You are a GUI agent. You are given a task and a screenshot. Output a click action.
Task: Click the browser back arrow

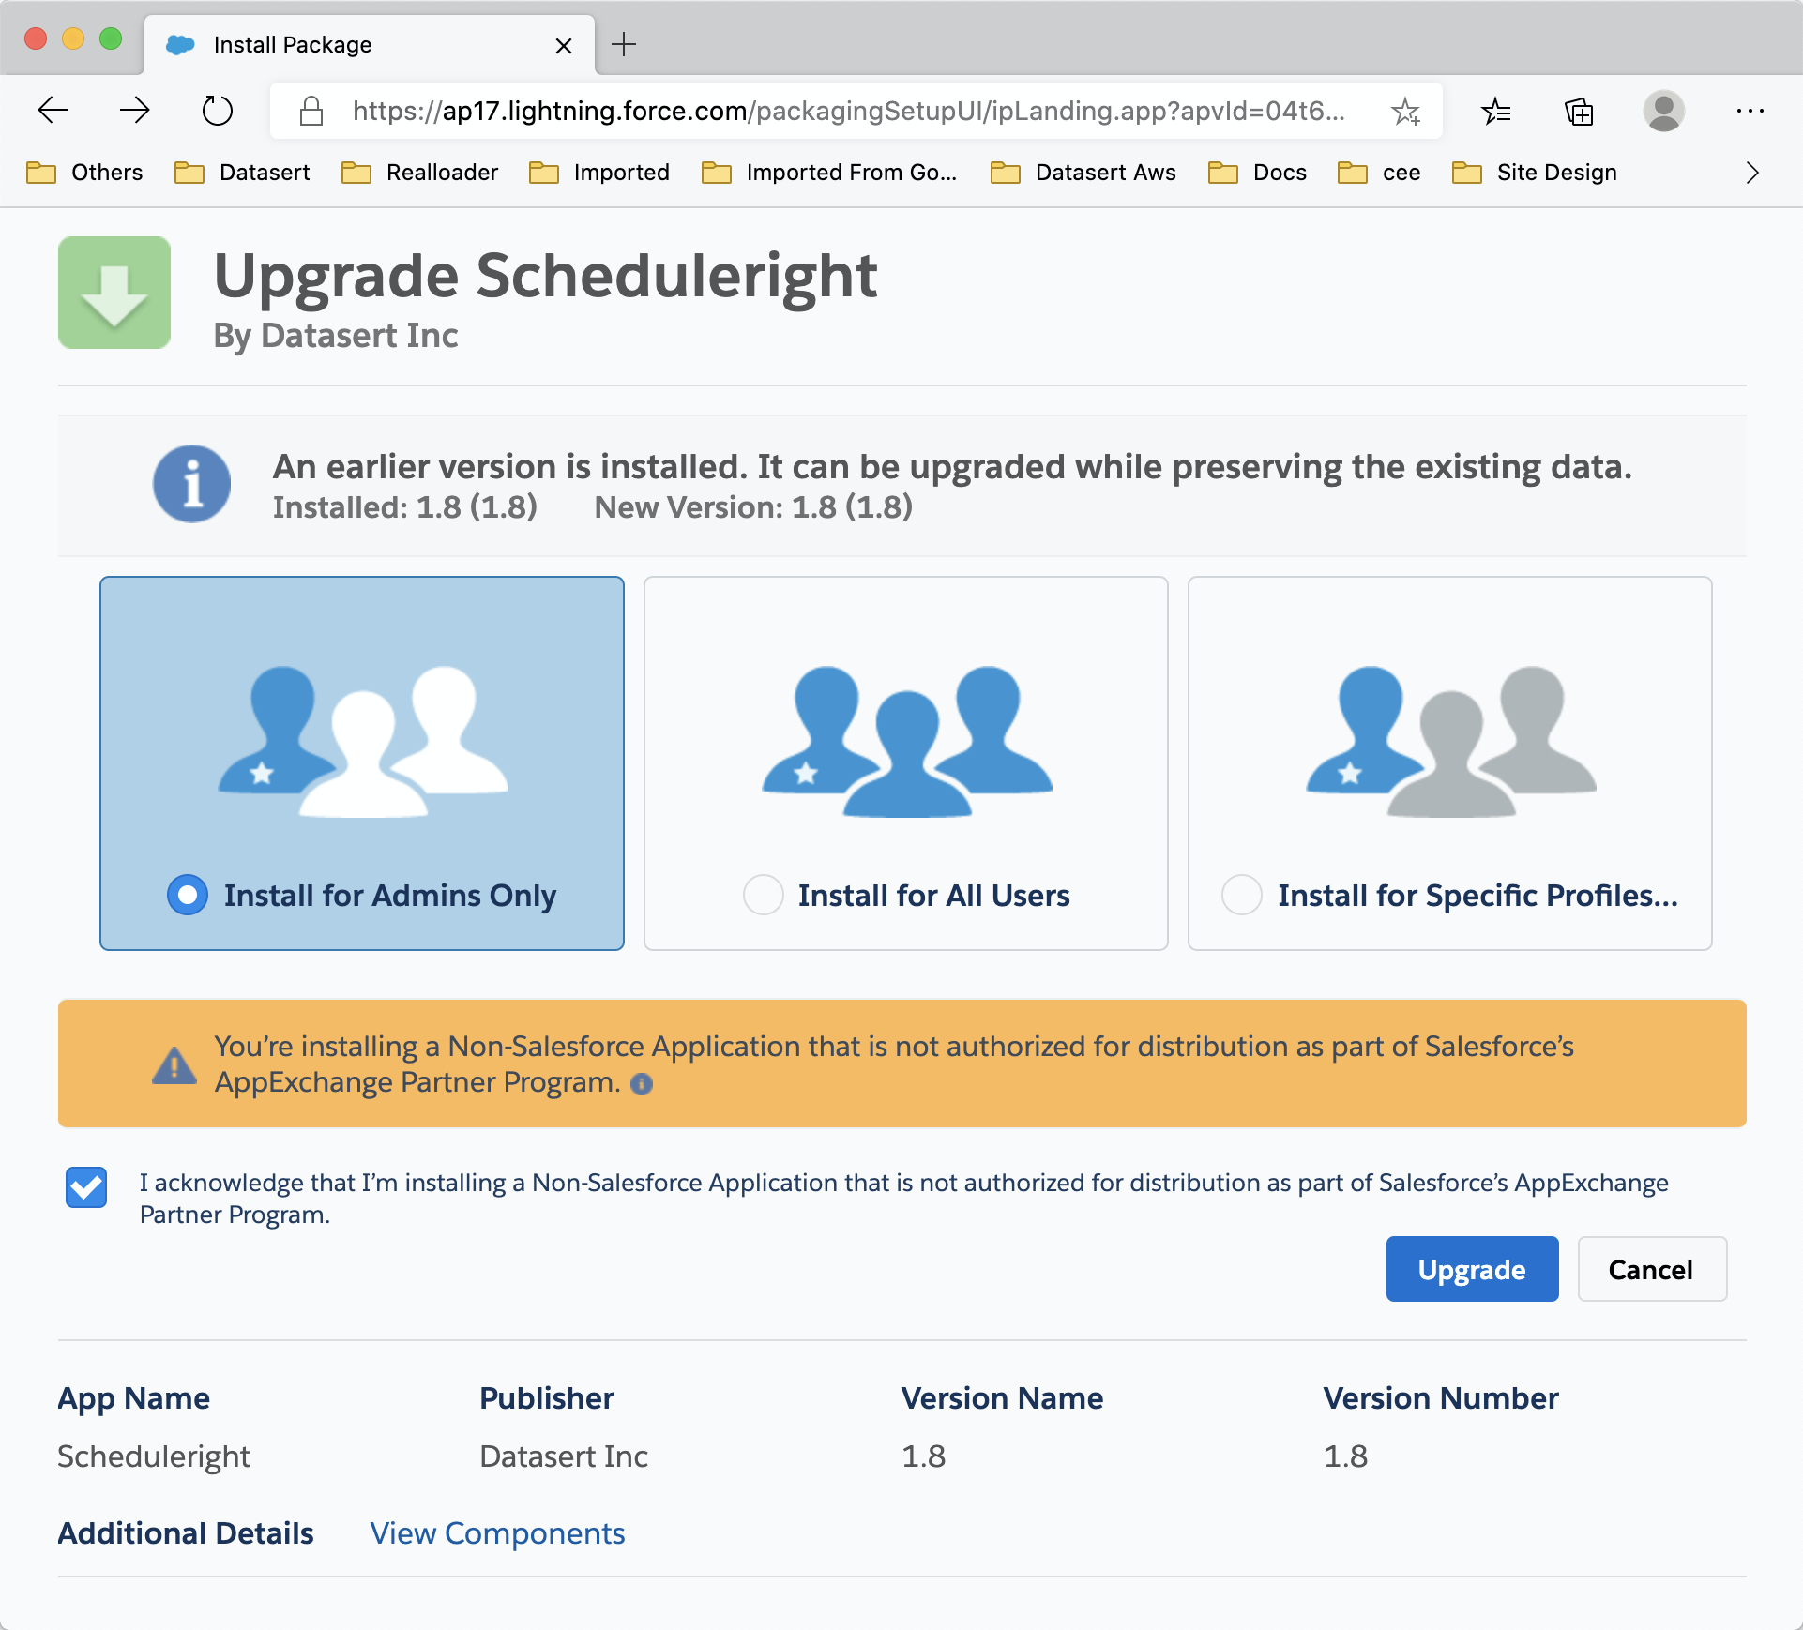pyautogui.click(x=53, y=111)
